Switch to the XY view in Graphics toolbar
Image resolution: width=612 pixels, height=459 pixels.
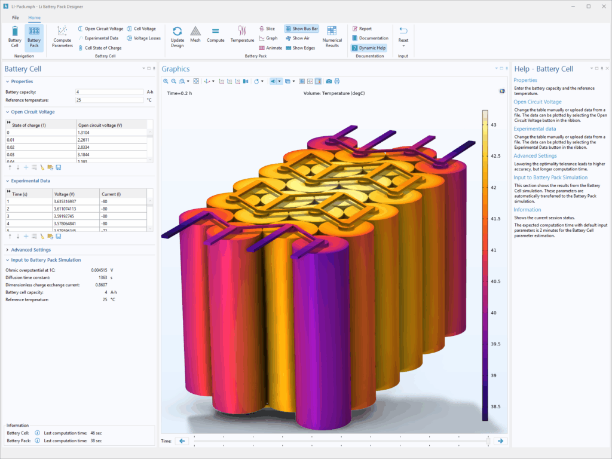[222, 81]
